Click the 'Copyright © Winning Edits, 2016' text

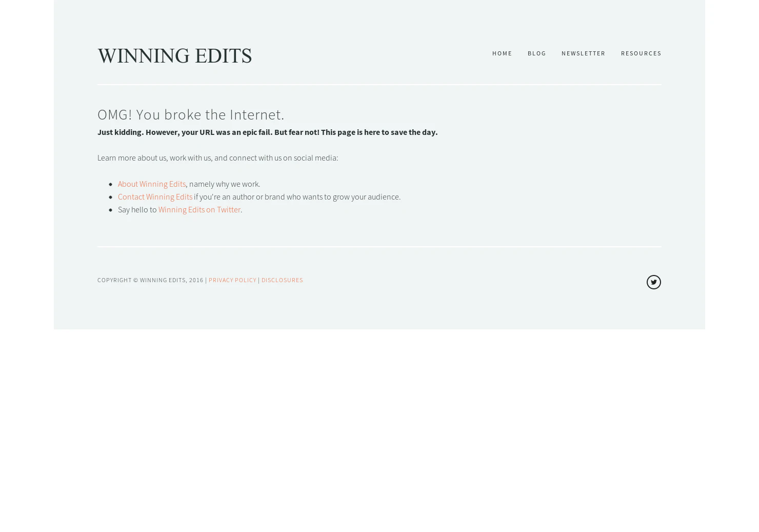150,280
